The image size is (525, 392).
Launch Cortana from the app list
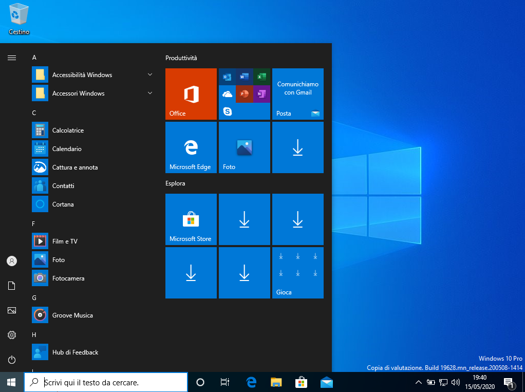[93, 204]
